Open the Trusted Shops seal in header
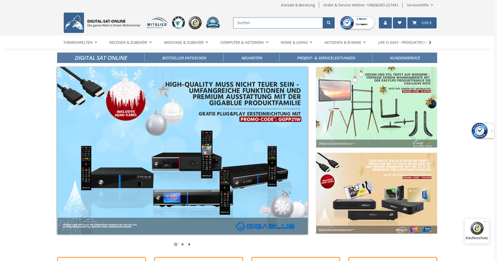Screen dimensions: 497x261 coord(195,23)
